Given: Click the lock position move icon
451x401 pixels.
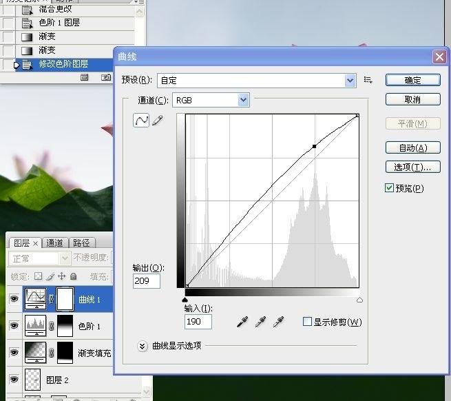Looking at the screenshot, I should [x=61, y=276].
